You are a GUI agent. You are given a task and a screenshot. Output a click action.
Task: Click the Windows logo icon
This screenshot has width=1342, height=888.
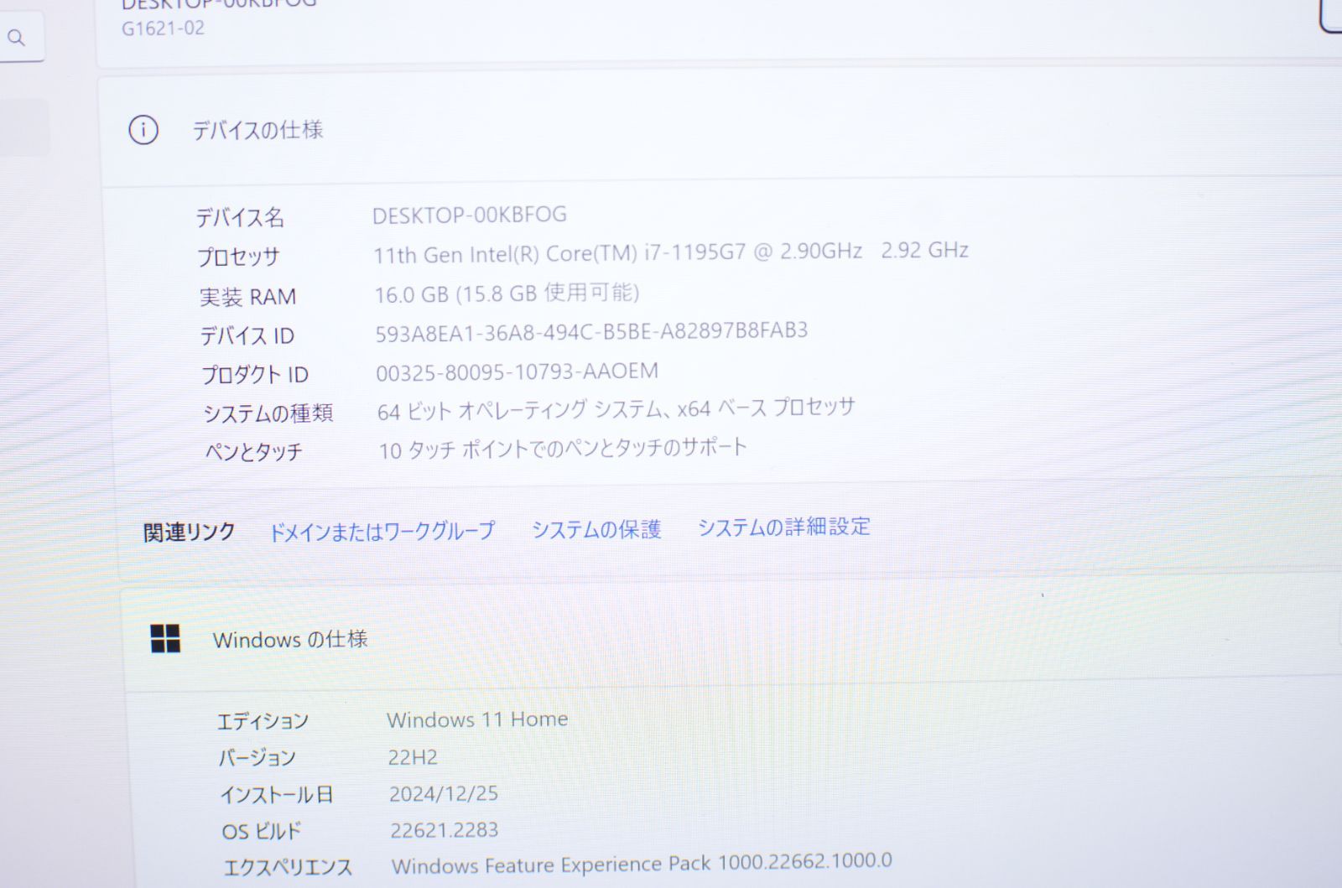pos(165,638)
